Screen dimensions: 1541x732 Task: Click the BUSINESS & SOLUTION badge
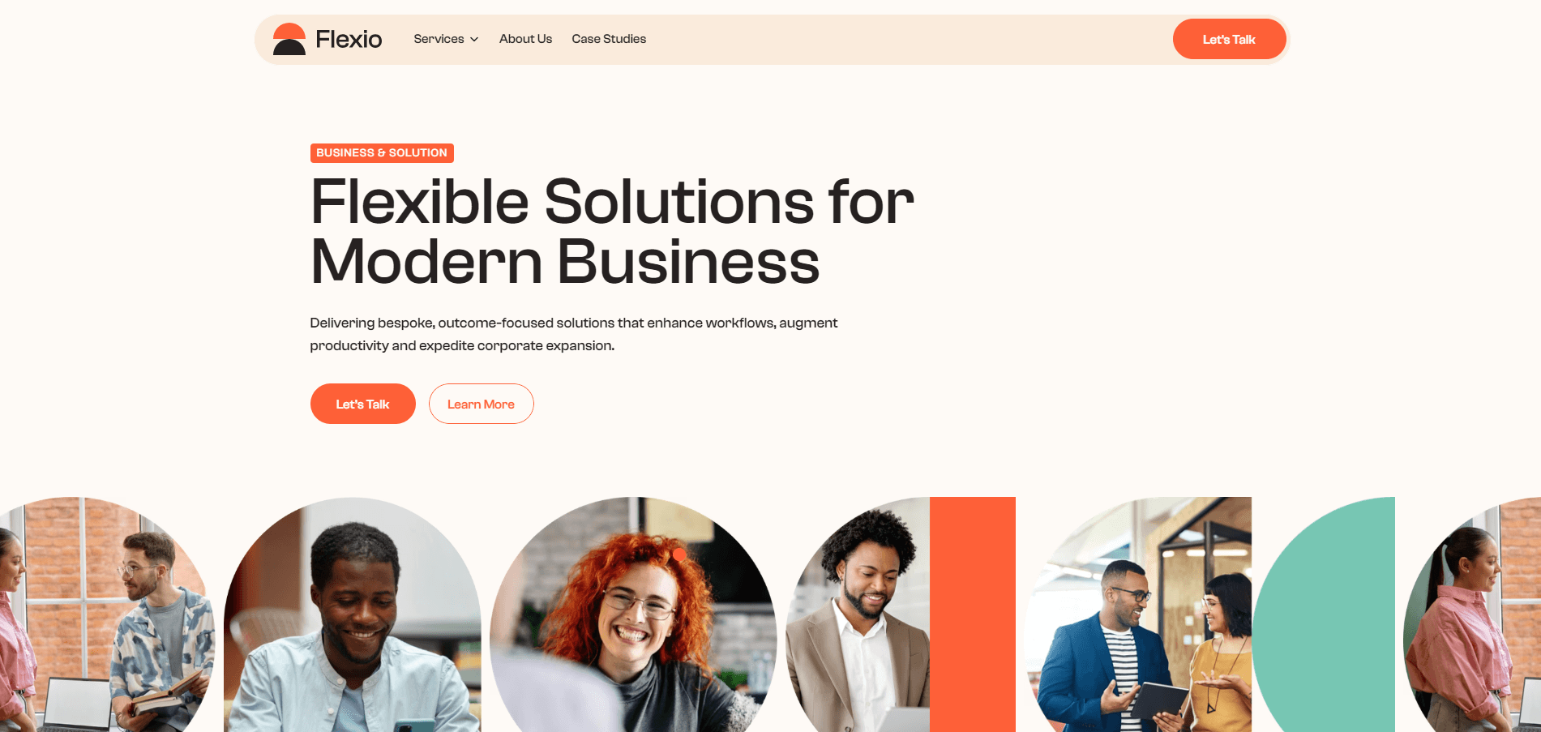(382, 153)
